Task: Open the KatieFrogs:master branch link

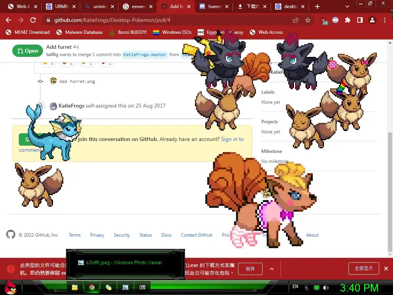Action: [x=145, y=55]
